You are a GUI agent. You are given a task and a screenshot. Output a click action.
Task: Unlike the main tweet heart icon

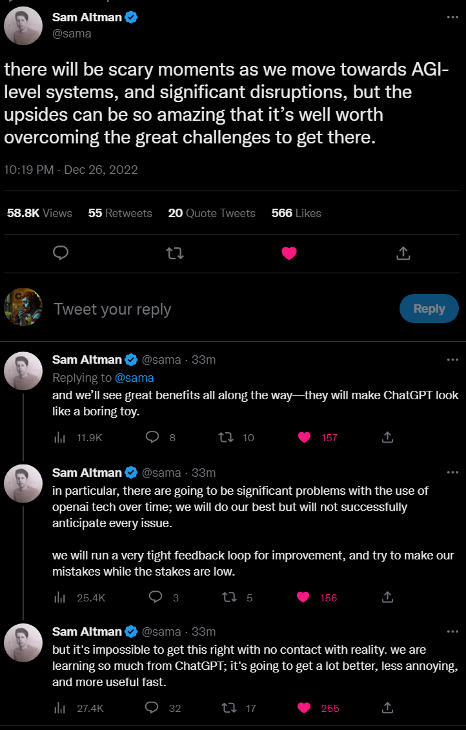[289, 253]
